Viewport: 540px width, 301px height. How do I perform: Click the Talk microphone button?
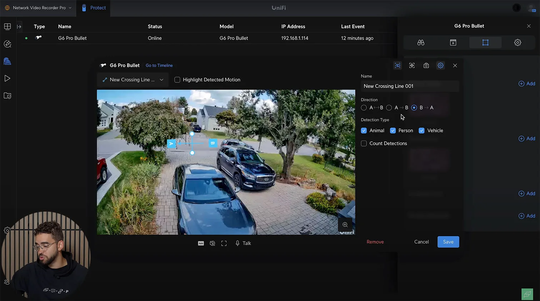coord(243,243)
